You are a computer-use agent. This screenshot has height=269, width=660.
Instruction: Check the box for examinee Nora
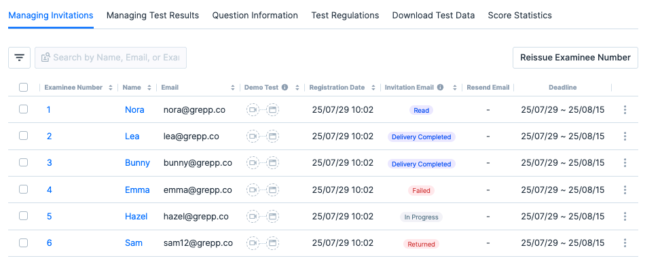(x=23, y=109)
